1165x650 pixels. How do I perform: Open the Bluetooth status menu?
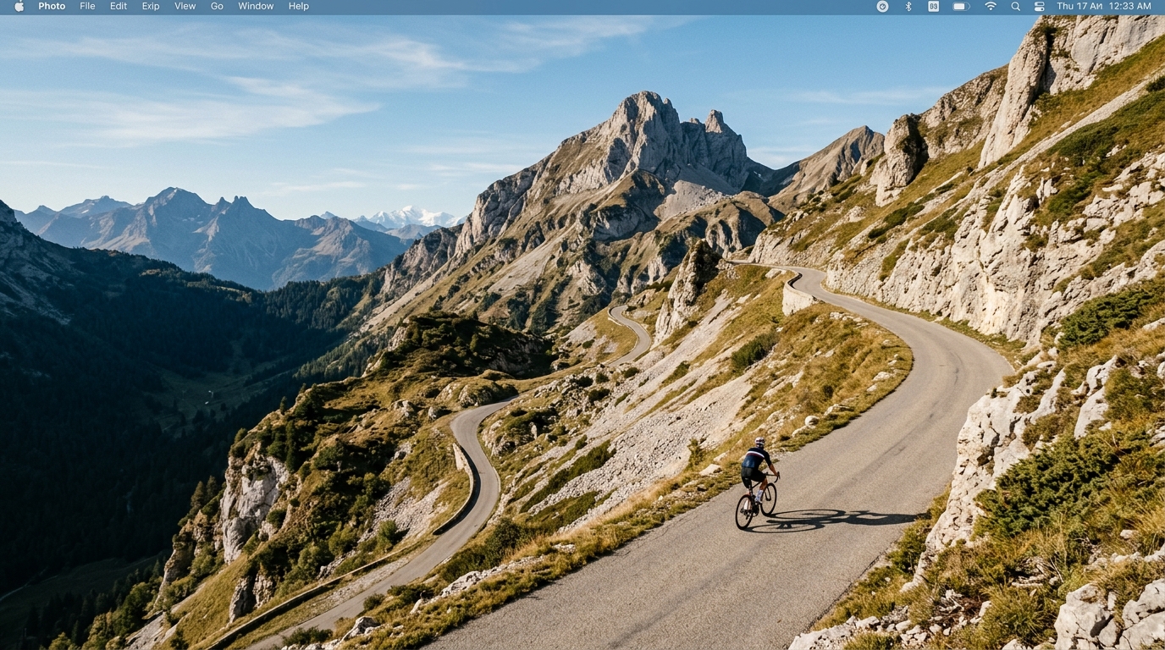pyautogui.click(x=908, y=6)
